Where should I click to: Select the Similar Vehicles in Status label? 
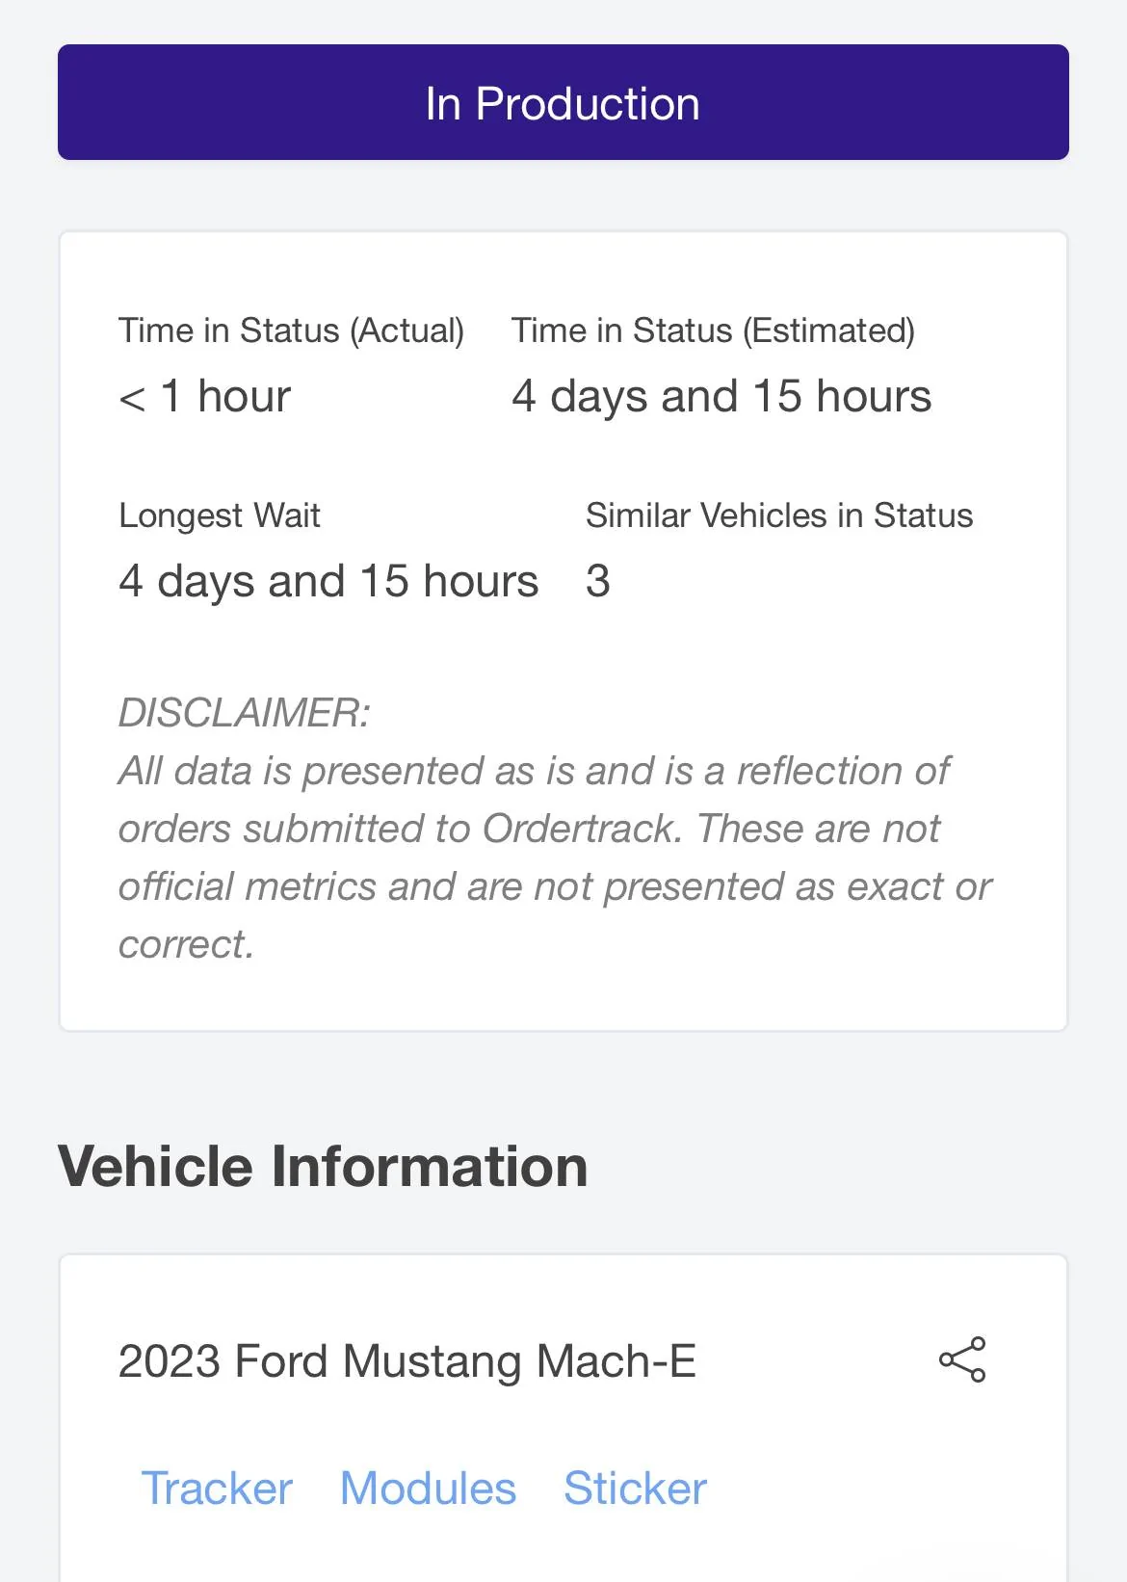pyautogui.click(x=779, y=515)
